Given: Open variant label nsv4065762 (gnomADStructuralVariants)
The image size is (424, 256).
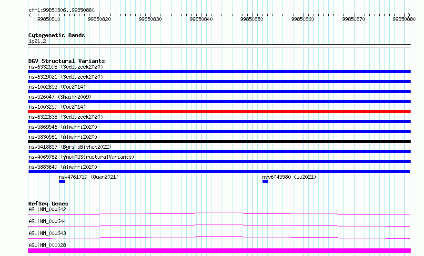Looking at the screenshot, I should pyautogui.click(x=81, y=157).
